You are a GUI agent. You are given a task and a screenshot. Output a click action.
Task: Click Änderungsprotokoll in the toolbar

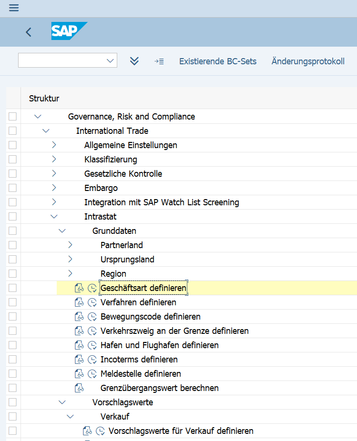(307, 61)
